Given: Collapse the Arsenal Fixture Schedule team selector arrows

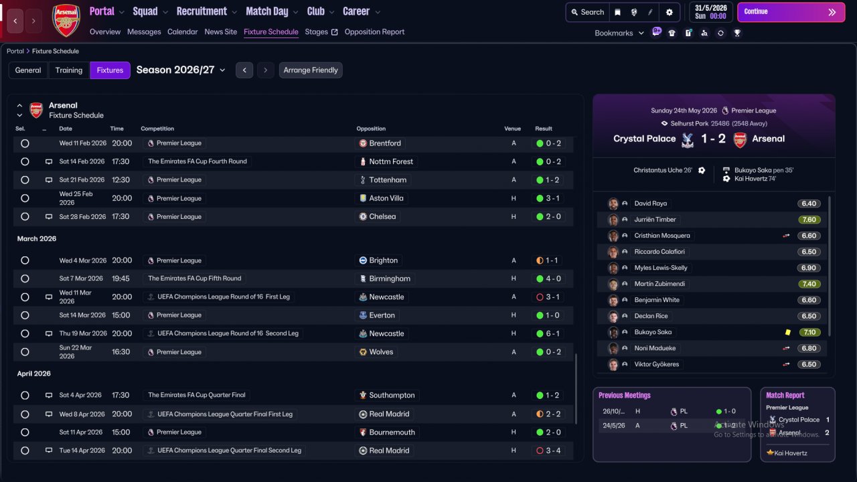Looking at the screenshot, I should coord(19,110).
